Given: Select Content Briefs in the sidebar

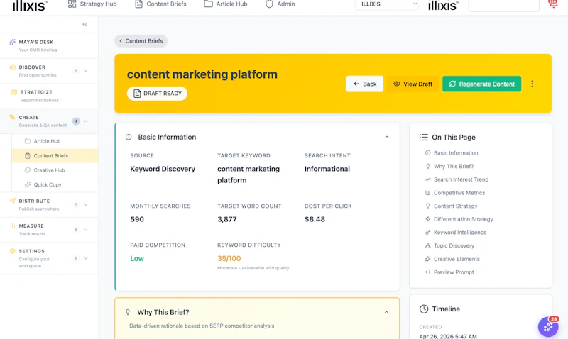Looking at the screenshot, I should point(55,155).
